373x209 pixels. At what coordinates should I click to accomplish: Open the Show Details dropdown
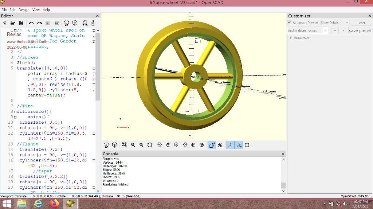[334, 22]
